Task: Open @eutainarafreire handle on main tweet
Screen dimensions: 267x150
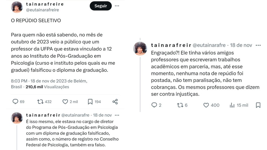Action: pos(42,10)
